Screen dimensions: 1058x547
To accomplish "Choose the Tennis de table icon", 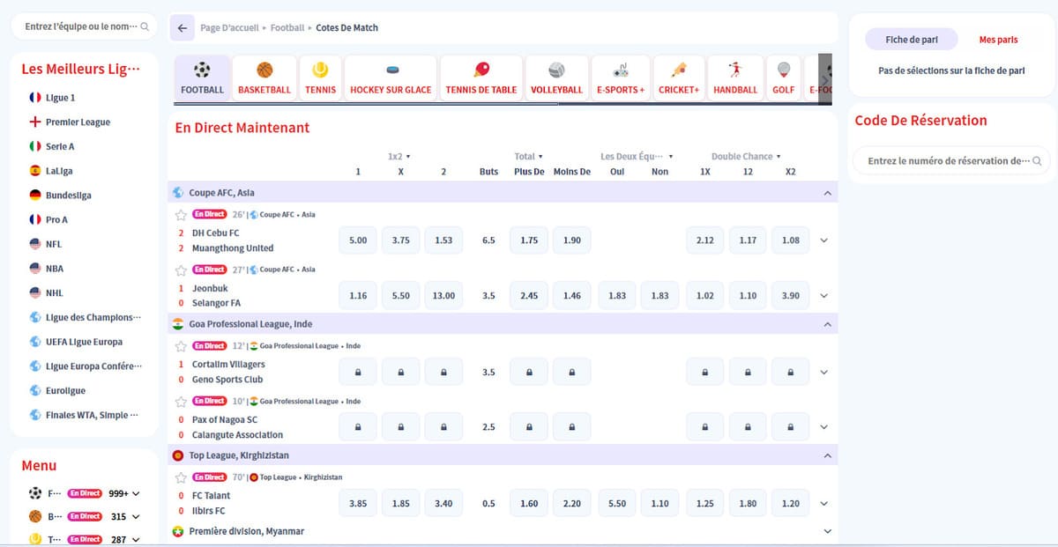I will pyautogui.click(x=481, y=70).
